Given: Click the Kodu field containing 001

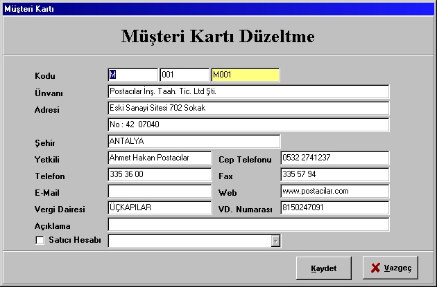Looking at the screenshot, I should 184,75.
